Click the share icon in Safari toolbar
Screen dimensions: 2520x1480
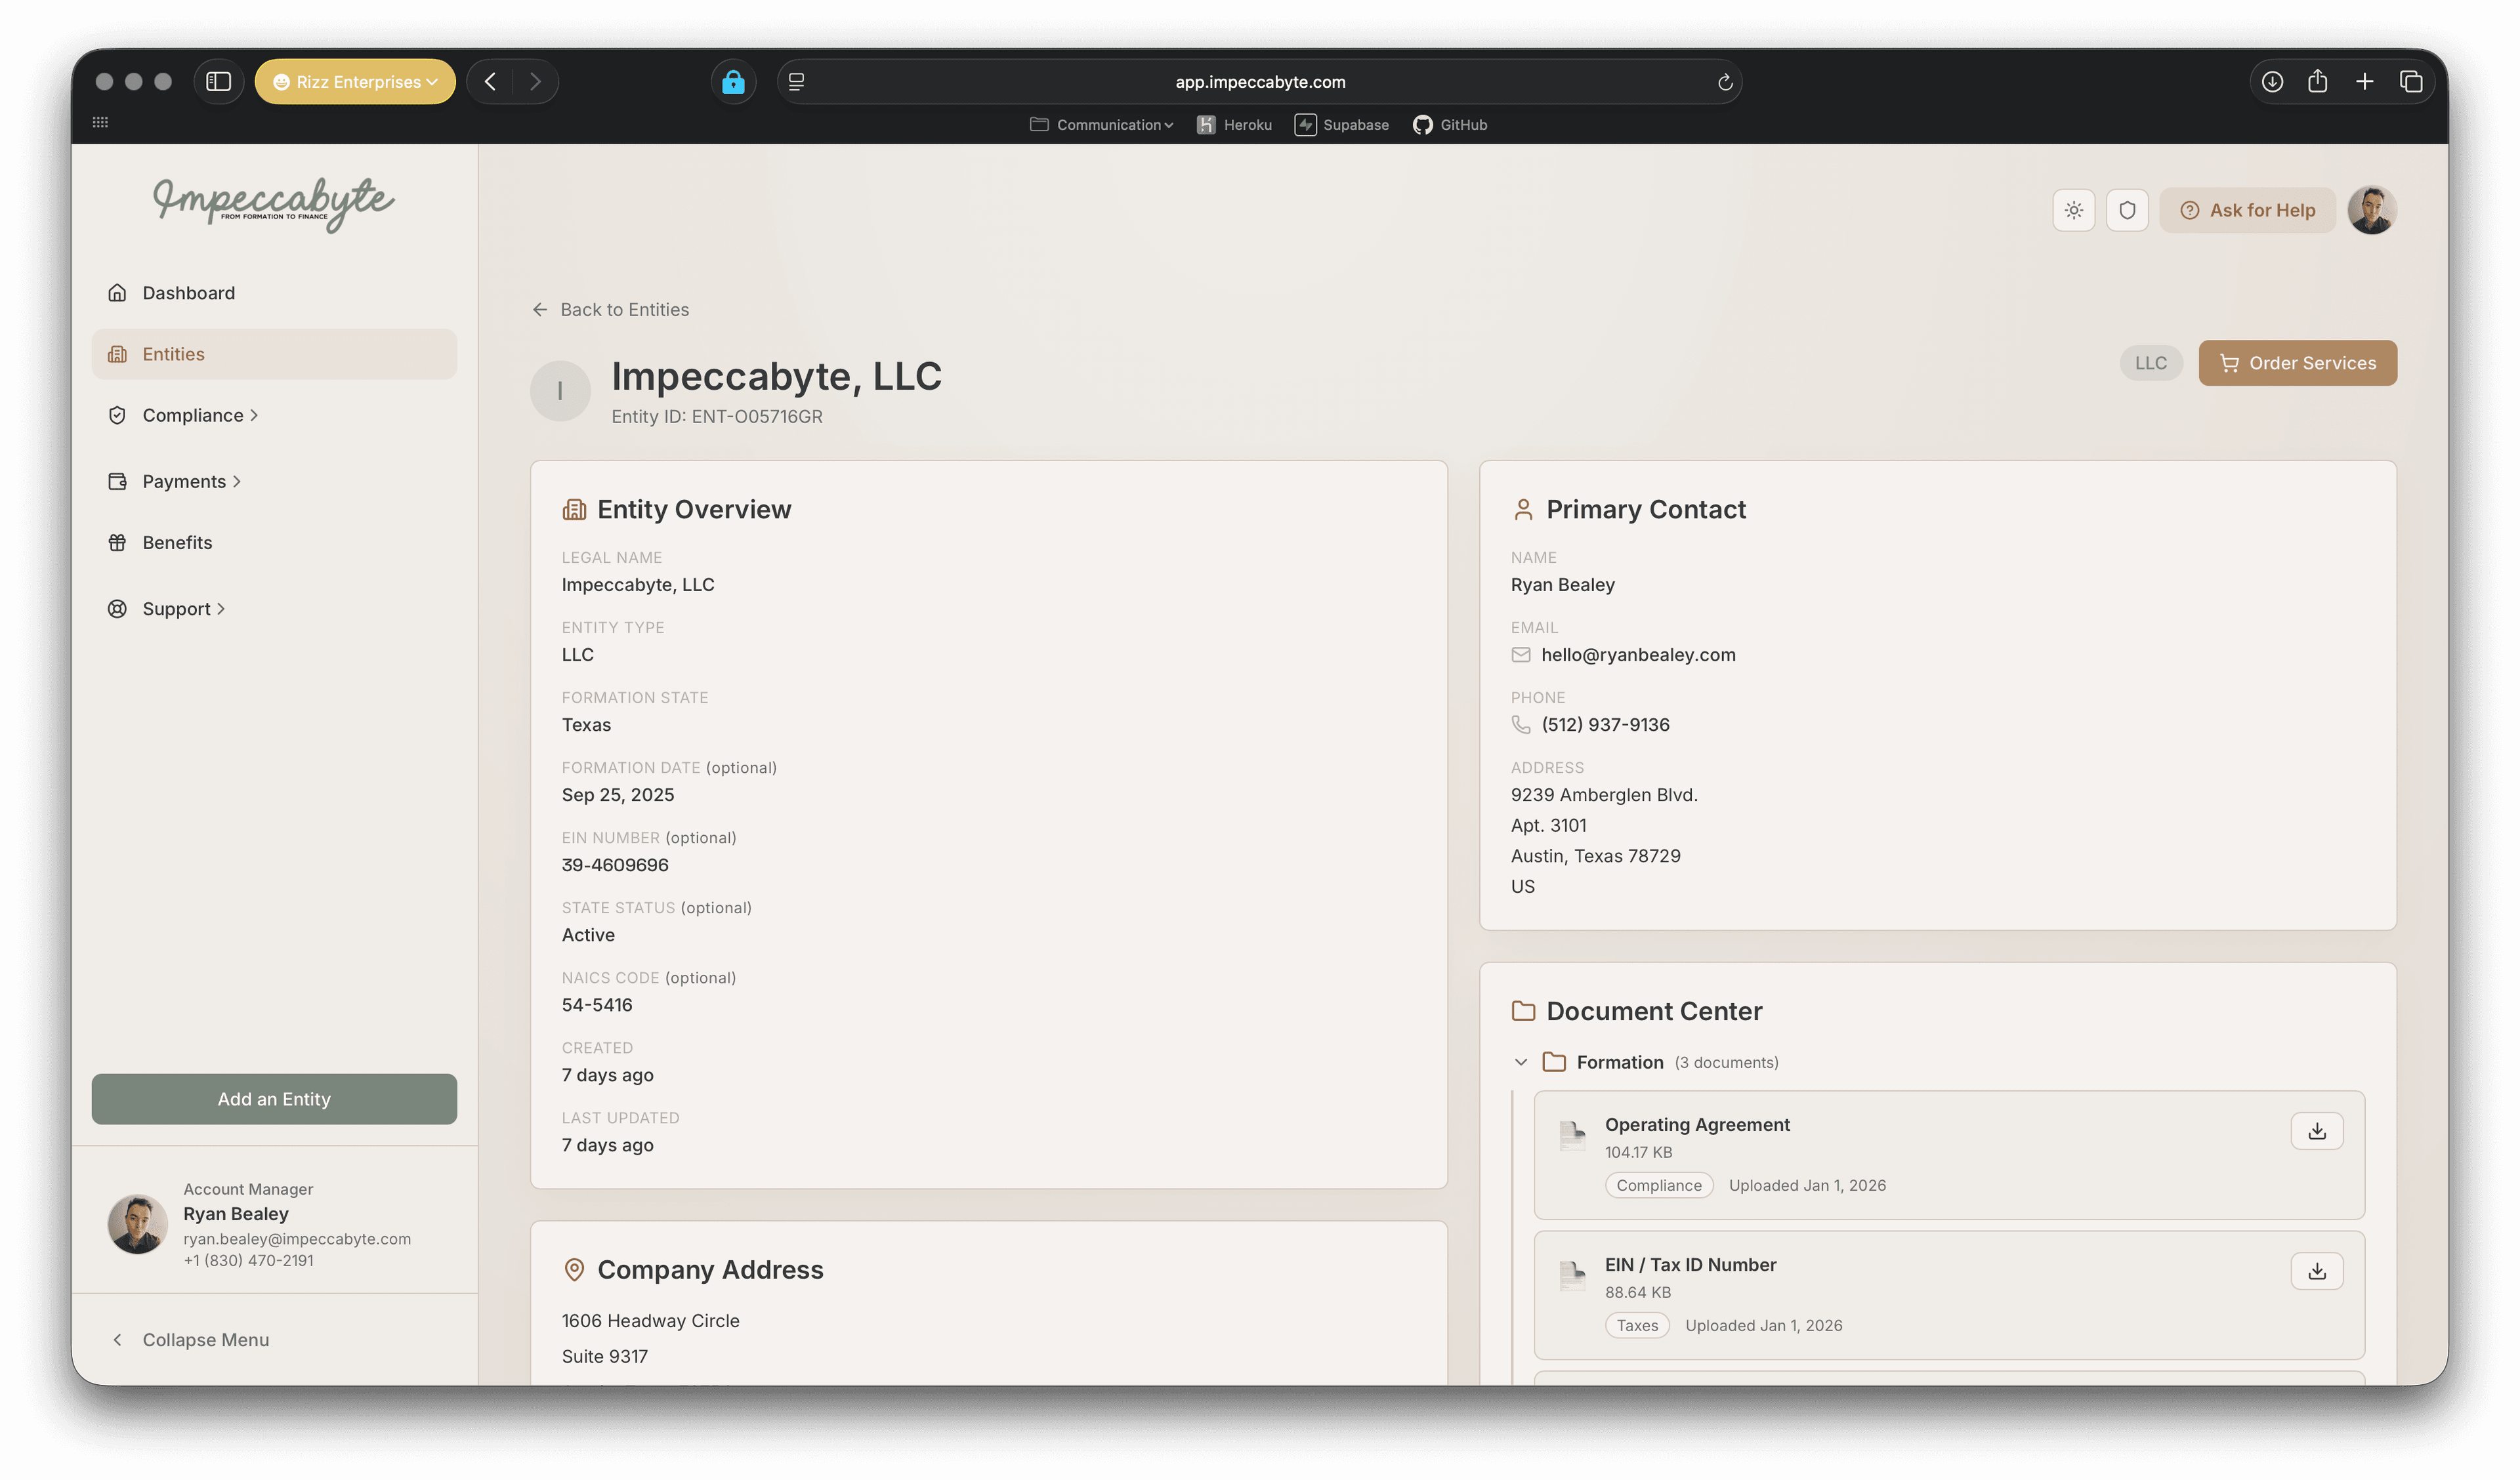click(2317, 82)
